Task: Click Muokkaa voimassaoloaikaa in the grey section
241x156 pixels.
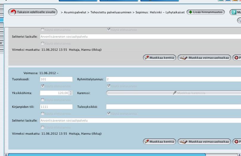Action: pyautogui.click(x=204, y=58)
